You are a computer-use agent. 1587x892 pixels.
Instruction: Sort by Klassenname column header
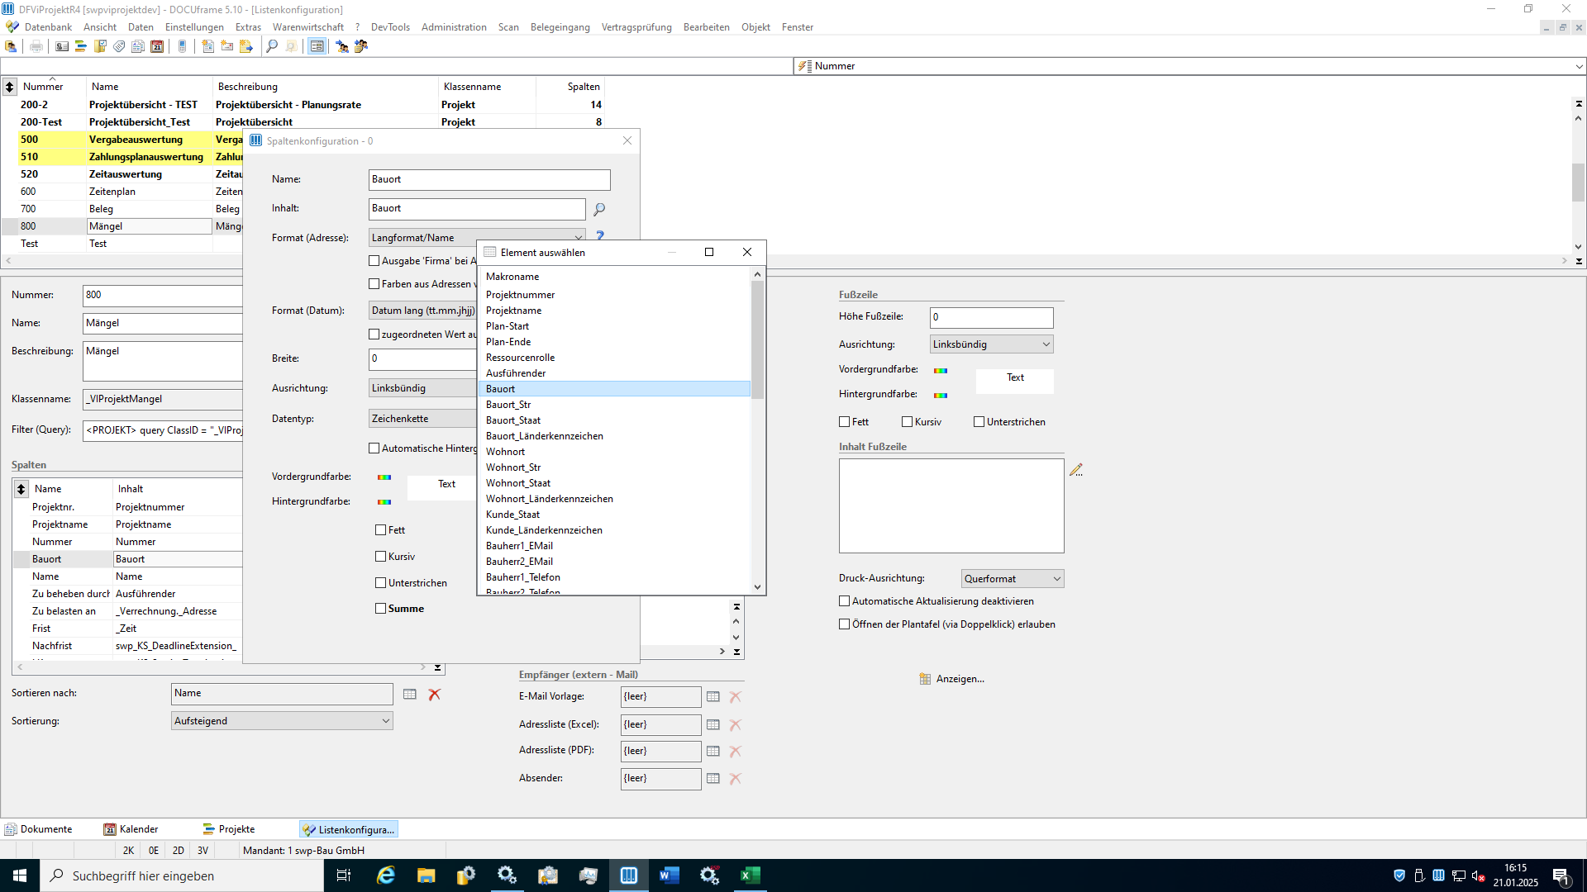(487, 87)
